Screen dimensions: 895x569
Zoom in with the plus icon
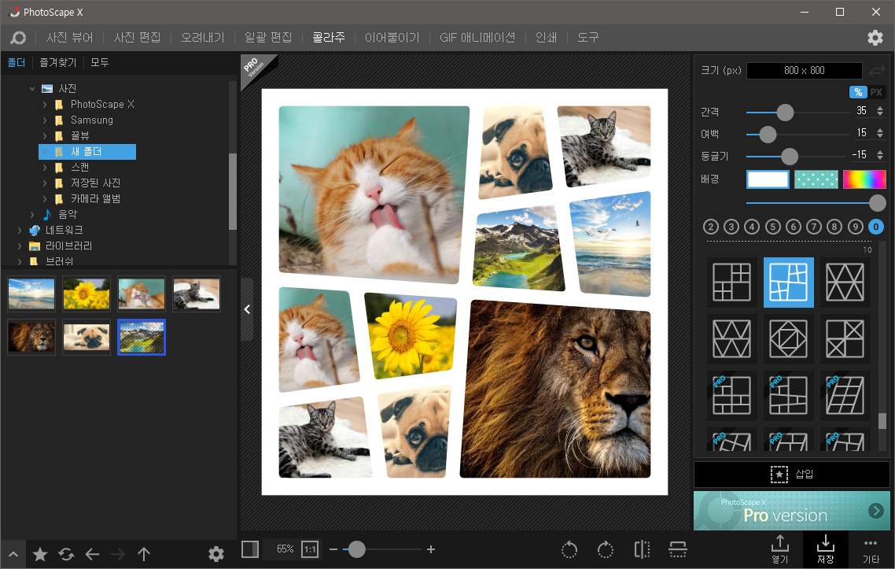(431, 549)
